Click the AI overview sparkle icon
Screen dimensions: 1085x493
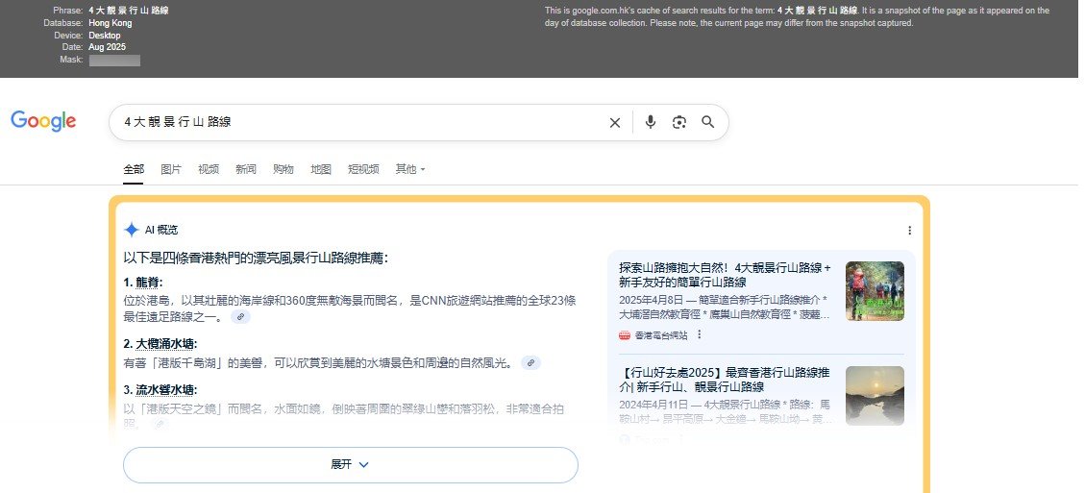[x=132, y=230]
